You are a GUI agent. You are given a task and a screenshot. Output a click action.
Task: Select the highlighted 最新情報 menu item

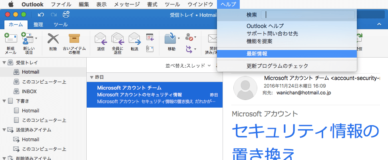(x=287, y=54)
